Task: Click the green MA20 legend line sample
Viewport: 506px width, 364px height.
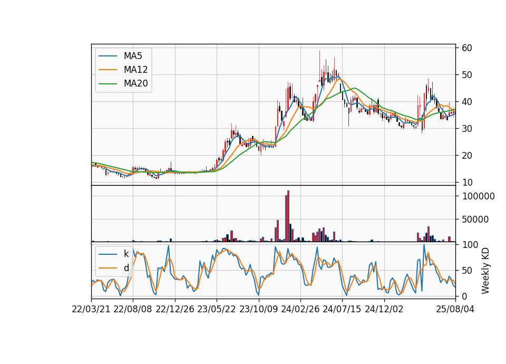Action: click(x=108, y=84)
